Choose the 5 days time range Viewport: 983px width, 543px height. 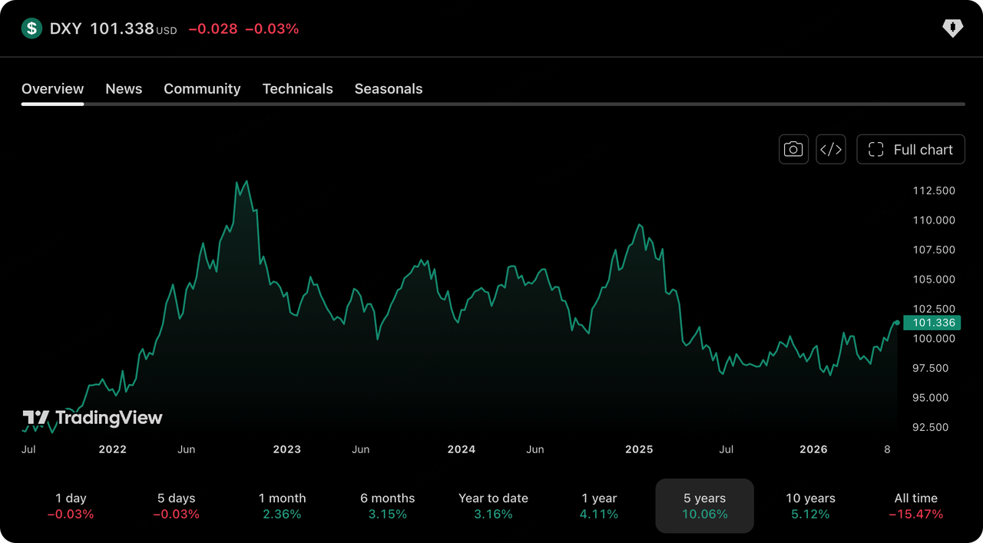177,506
